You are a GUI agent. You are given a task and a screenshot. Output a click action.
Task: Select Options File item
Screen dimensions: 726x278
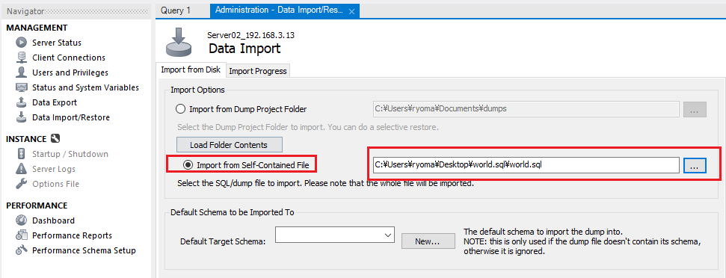[x=55, y=184]
